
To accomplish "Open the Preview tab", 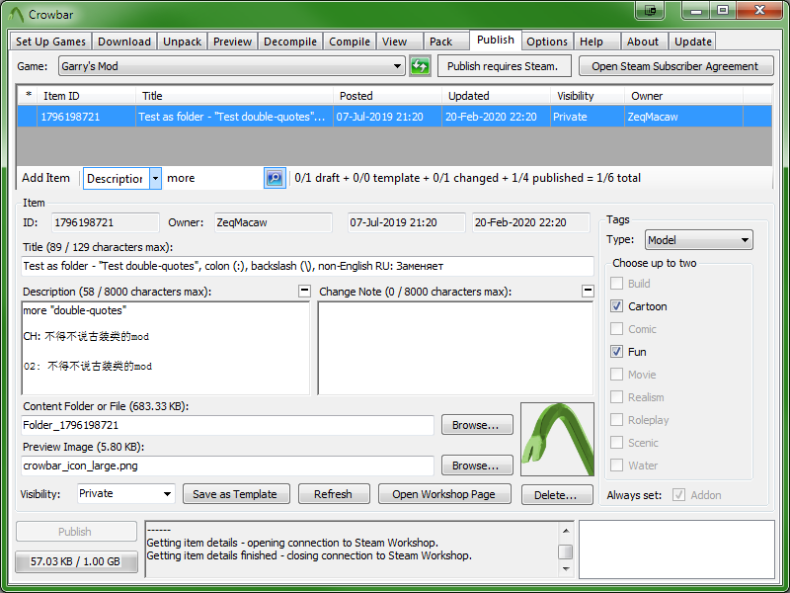I will pyautogui.click(x=232, y=42).
